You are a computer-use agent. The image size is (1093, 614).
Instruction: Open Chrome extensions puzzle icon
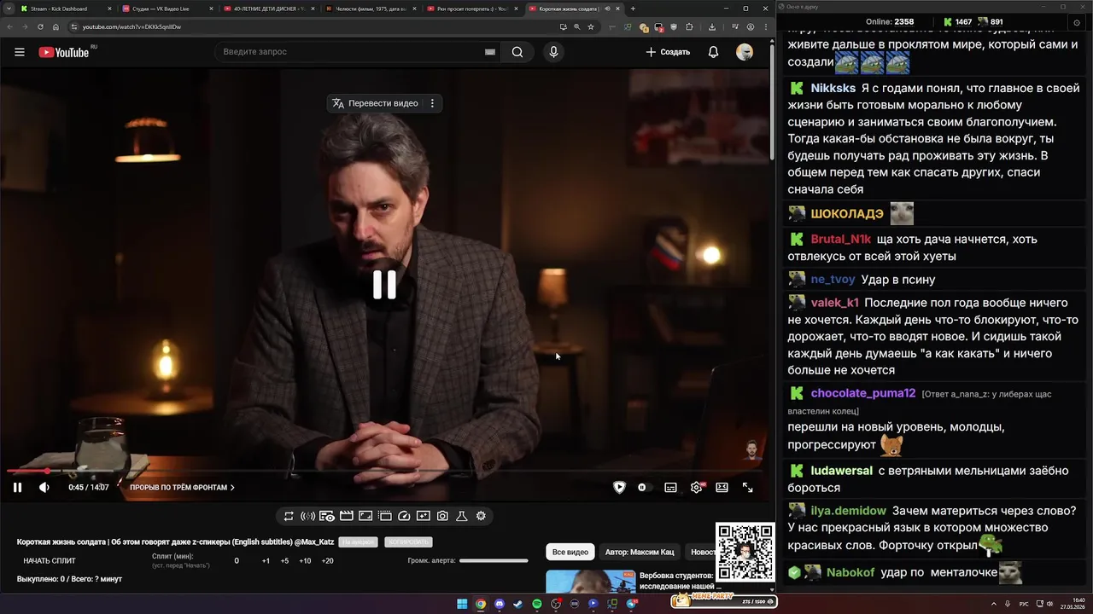pyautogui.click(x=690, y=26)
